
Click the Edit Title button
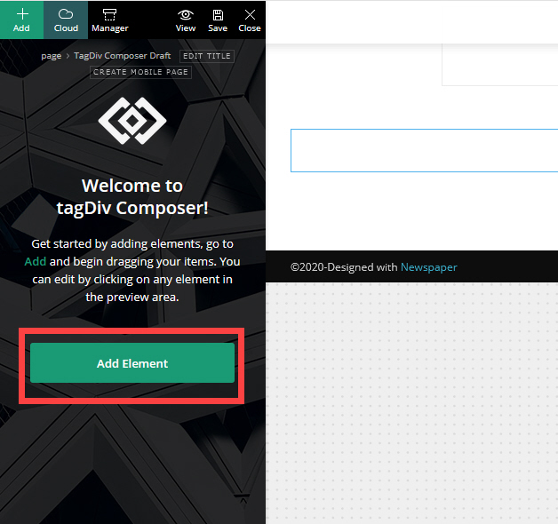click(x=207, y=56)
